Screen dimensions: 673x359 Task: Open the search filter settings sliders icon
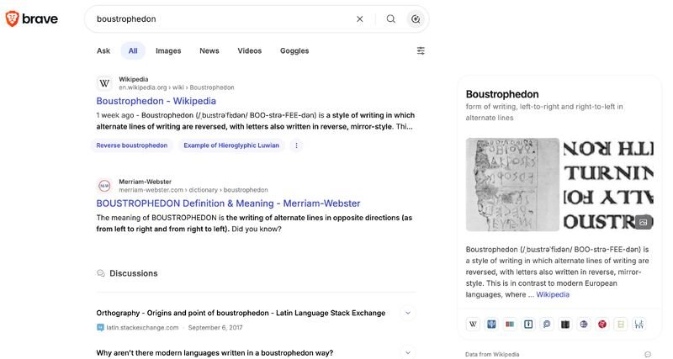pyautogui.click(x=421, y=50)
